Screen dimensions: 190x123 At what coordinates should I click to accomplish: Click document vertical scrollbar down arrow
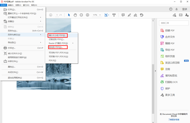[153, 122]
